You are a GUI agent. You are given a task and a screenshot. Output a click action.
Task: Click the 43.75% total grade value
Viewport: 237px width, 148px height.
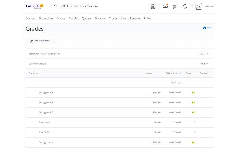204,54
